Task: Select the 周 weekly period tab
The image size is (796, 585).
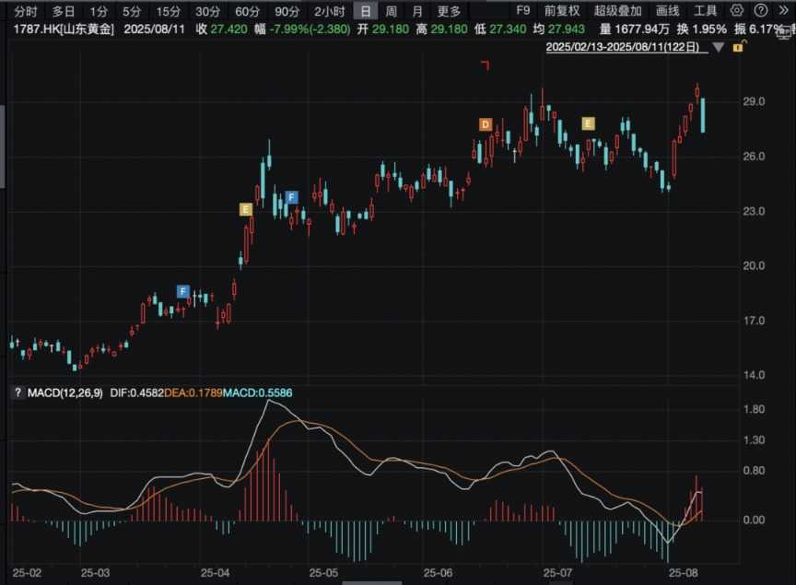Action: pyautogui.click(x=392, y=11)
